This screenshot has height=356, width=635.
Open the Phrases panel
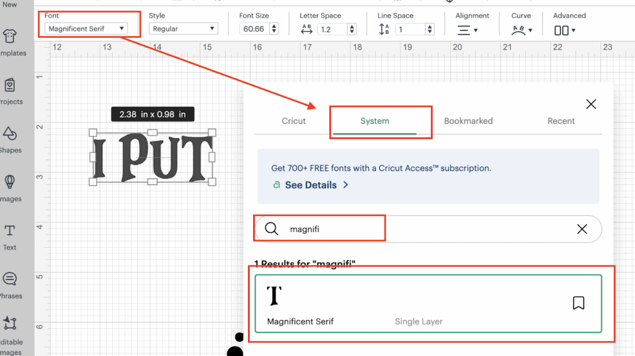click(x=11, y=284)
